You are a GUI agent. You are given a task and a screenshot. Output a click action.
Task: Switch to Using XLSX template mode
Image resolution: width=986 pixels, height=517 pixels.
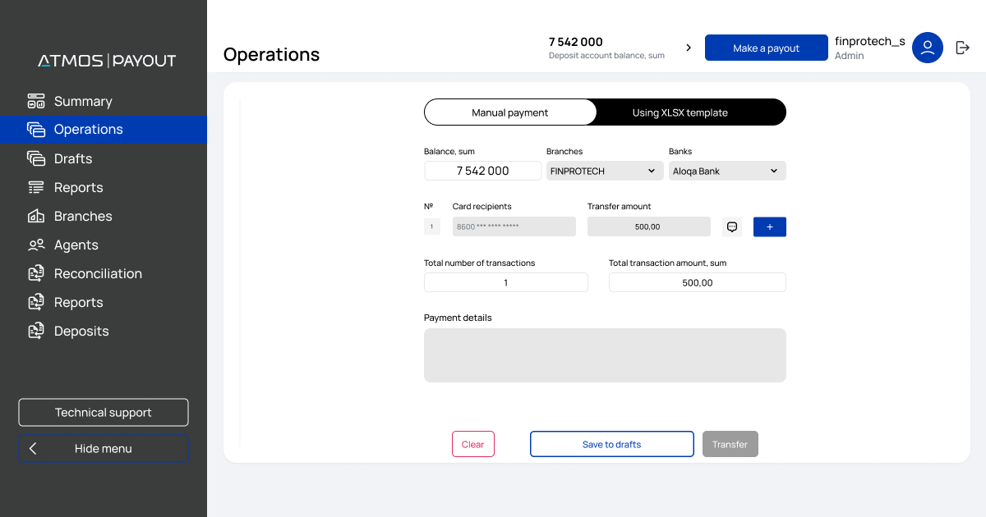[680, 112]
